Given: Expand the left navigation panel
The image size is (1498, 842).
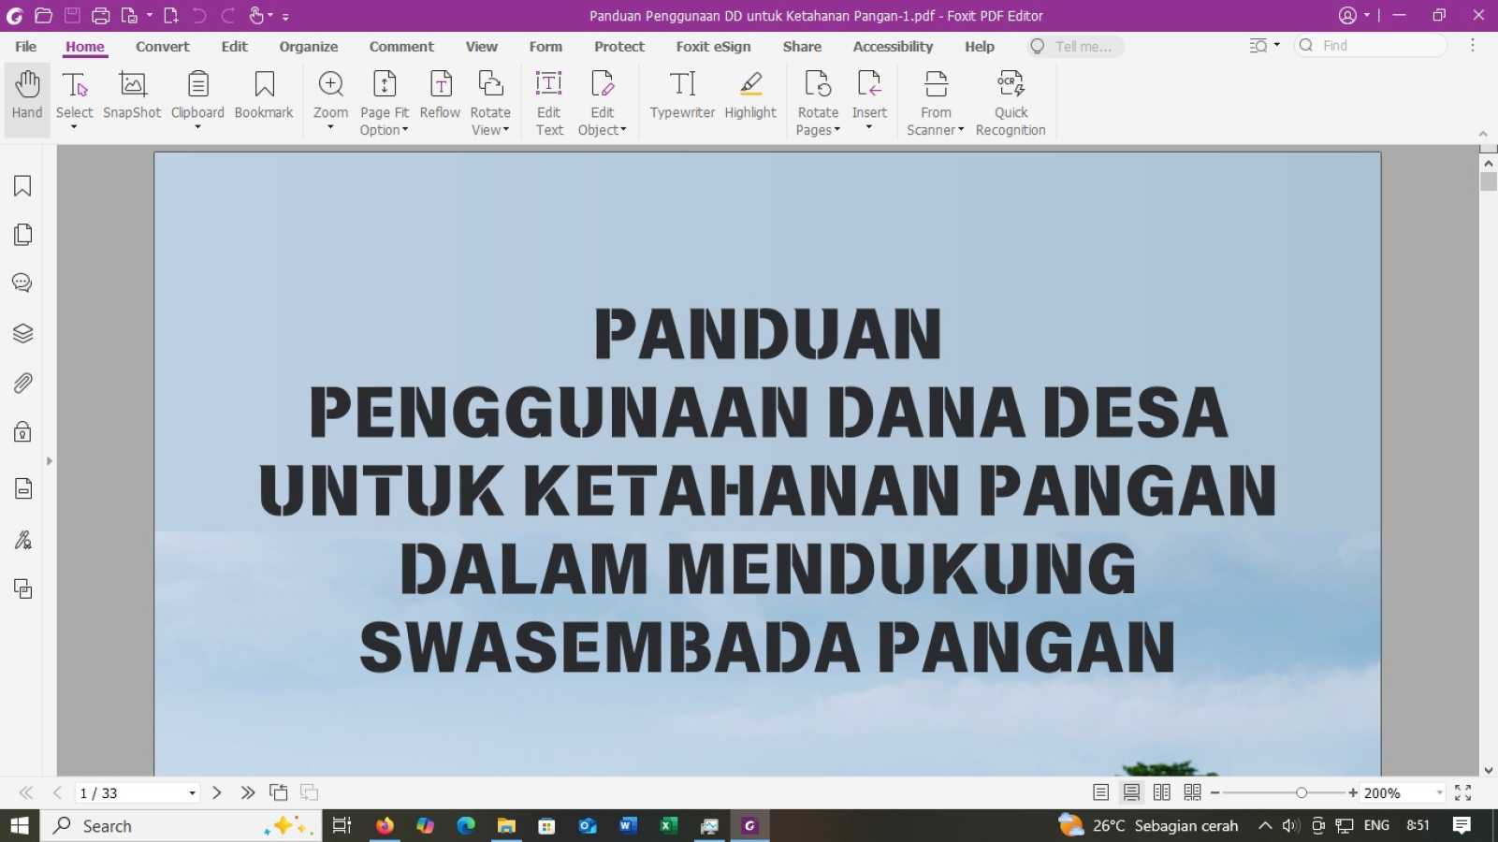Looking at the screenshot, I should (50, 460).
